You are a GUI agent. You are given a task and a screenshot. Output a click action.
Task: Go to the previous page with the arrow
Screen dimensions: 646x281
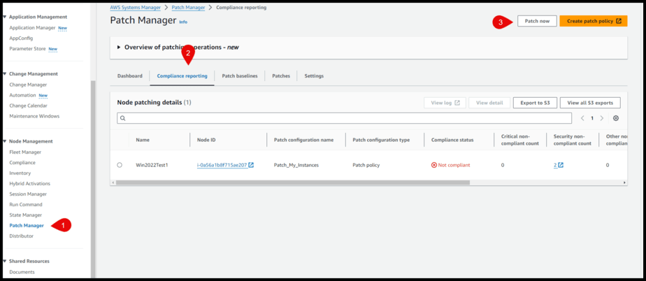point(582,118)
